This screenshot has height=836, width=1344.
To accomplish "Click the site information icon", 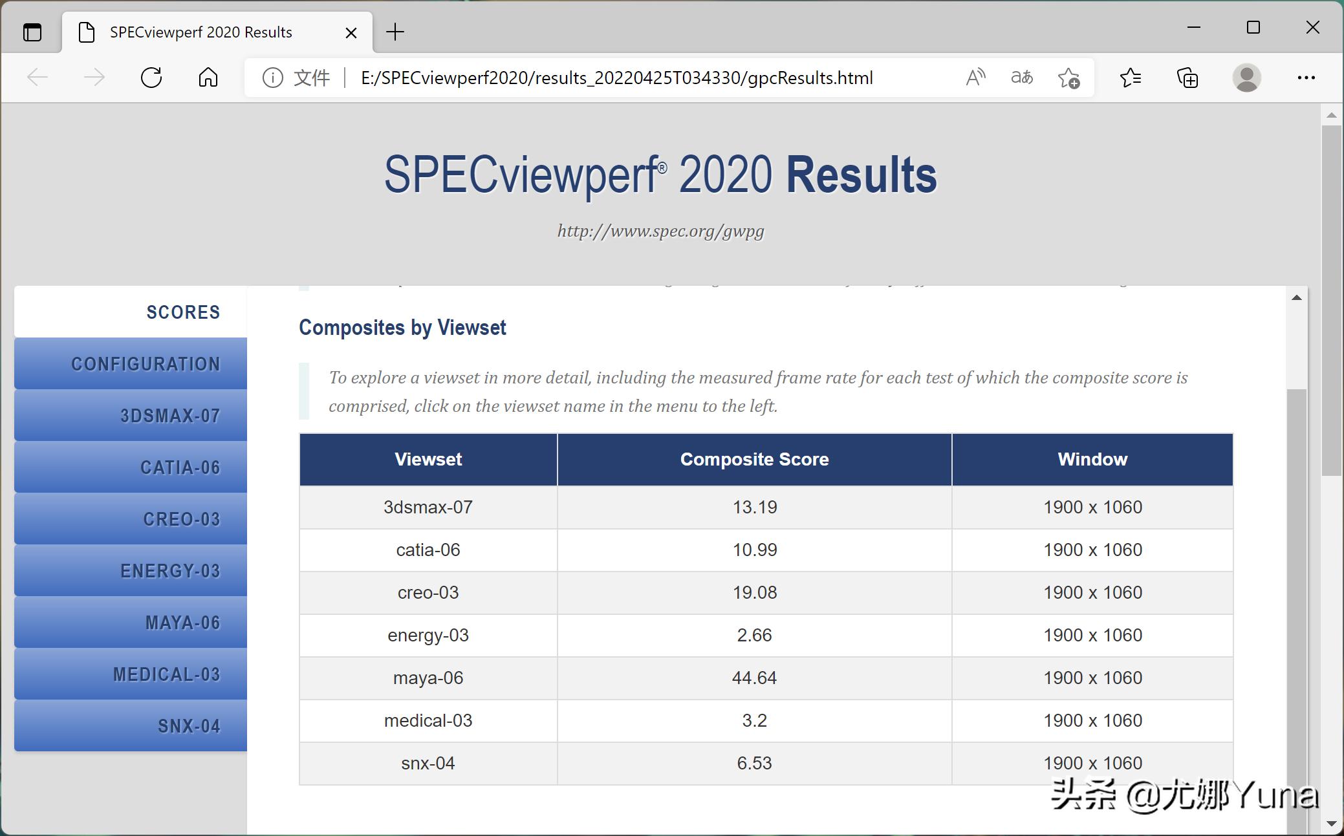I will (272, 78).
